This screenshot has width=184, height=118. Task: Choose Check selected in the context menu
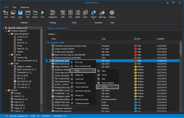(83, 87)
